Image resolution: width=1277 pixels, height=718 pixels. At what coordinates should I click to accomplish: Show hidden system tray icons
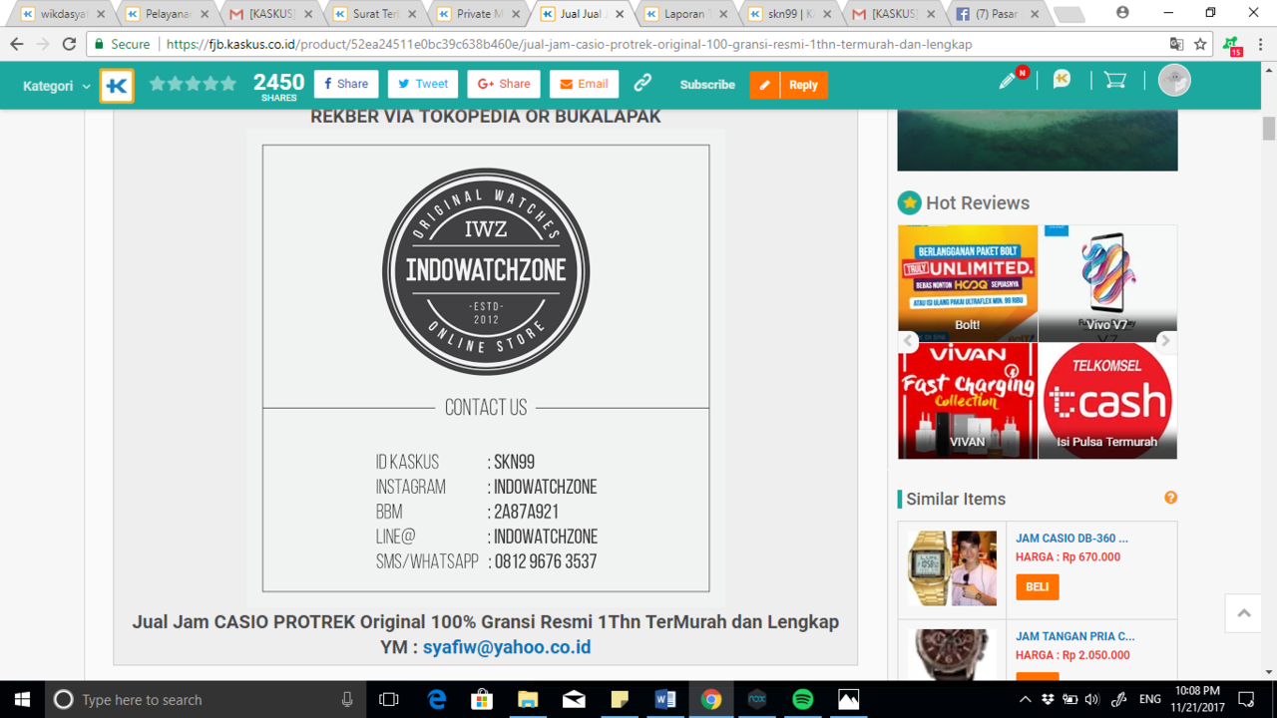pos(1026,699)
